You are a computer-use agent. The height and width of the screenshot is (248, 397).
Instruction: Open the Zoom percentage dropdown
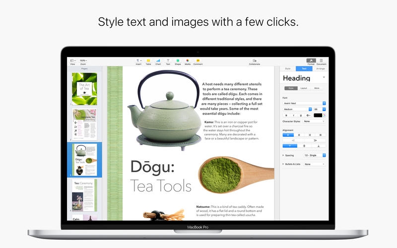pos(83,61)
